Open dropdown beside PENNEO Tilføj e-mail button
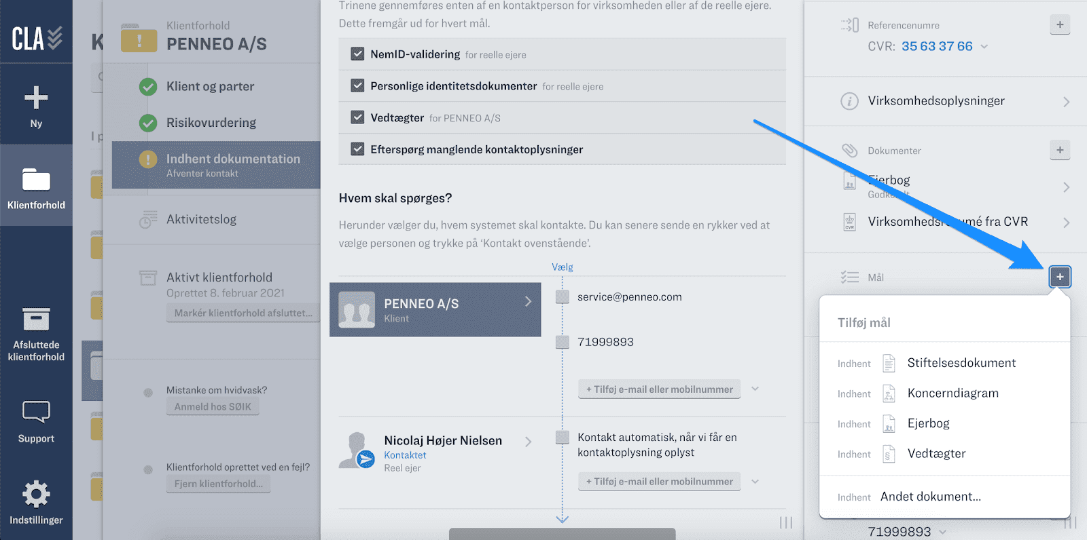 [x=755, y=389]
